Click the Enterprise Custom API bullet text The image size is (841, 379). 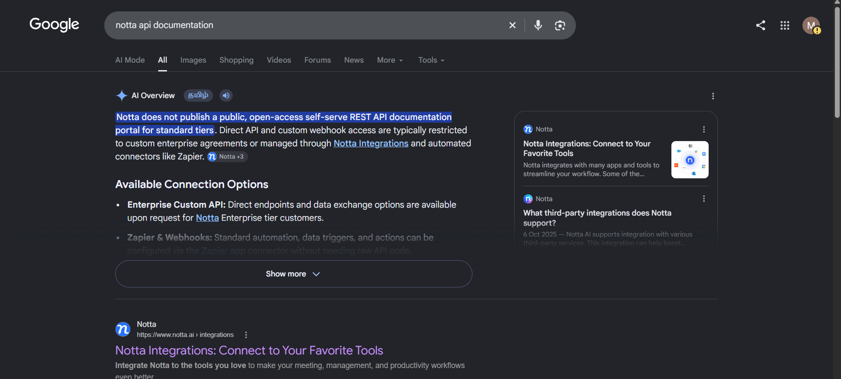pos(292,211)
